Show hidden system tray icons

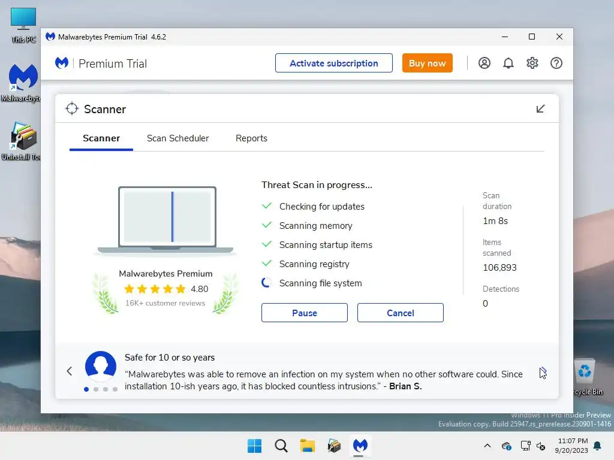[487, 446]
